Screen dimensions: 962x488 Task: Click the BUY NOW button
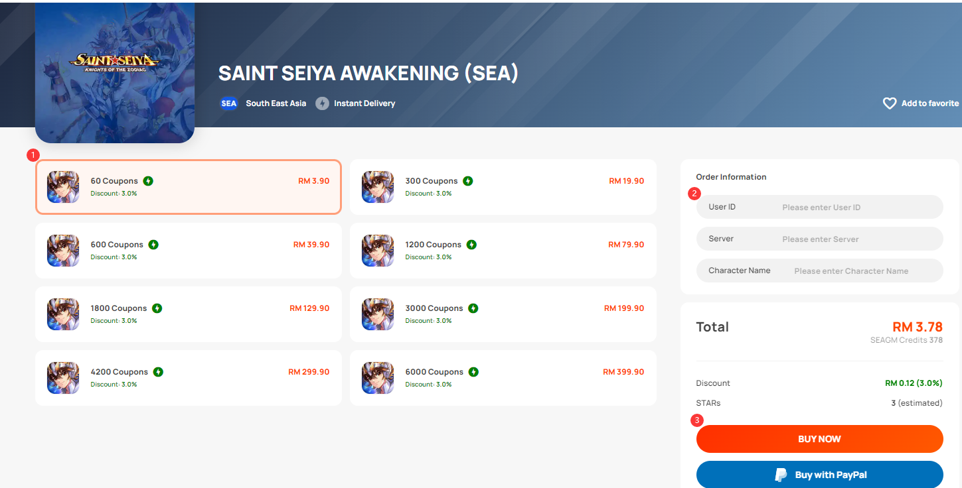819,438
